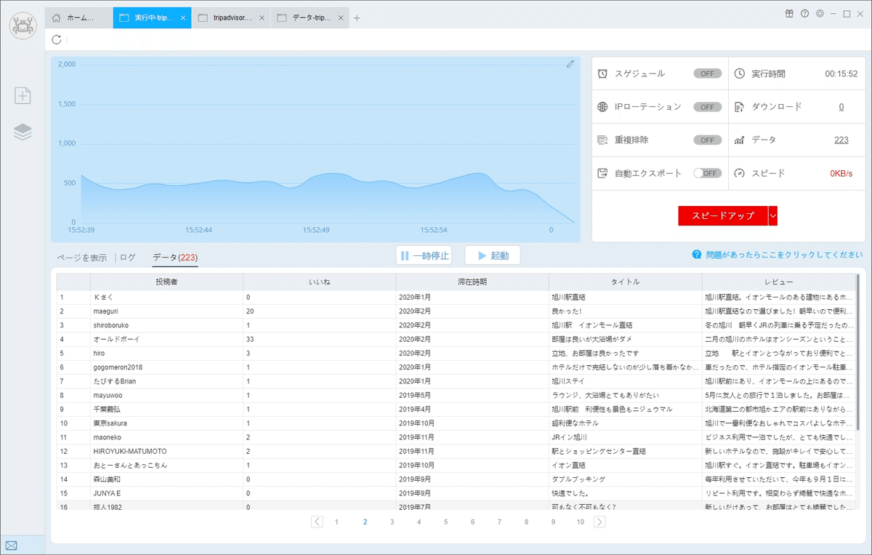
Task: Go to next page arrow
Action: coord(599,522)
